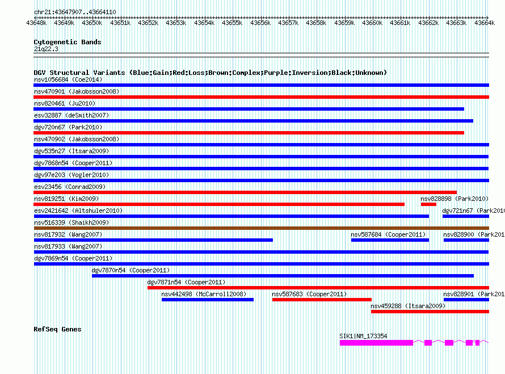Select the blue bar under nsv1056684 (Coe2014)
Viewport: 505px width, 374px height.
coord(262,85)
